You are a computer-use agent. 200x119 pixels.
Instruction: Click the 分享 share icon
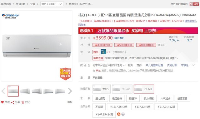point(12,102)
